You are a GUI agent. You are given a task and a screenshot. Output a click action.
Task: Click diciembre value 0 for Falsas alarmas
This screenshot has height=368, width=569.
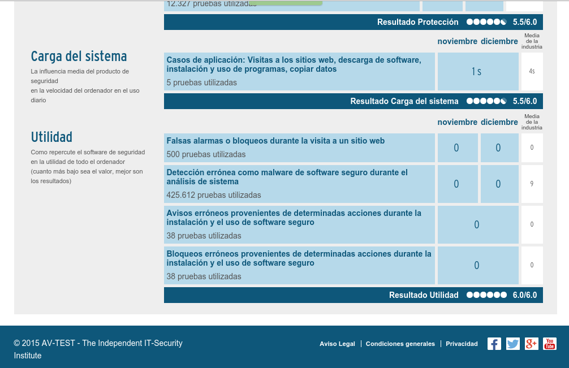pyautogui.click(x=498, y=148)
